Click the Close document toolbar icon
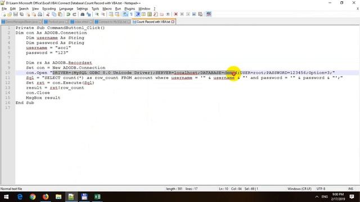Screen dimensions: 360x202 pyautogui.click(x=28, y=14)
